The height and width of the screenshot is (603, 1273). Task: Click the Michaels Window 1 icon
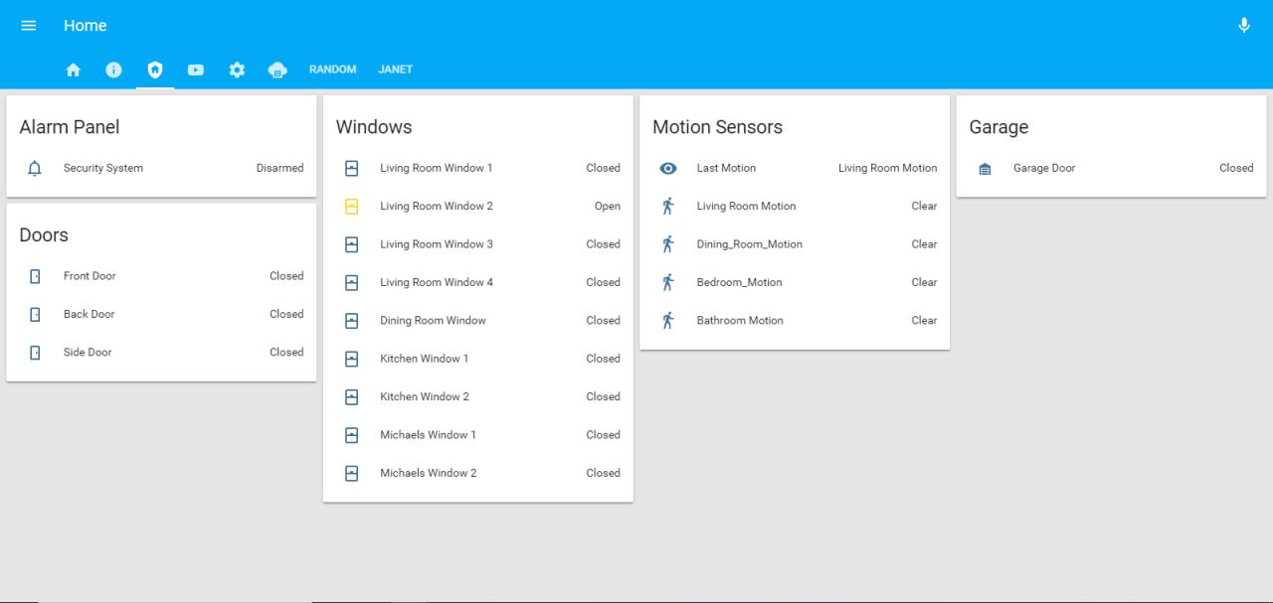pos(351,435)
